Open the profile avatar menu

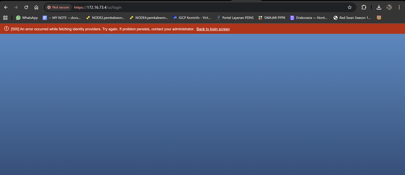[x=389, y=7]
